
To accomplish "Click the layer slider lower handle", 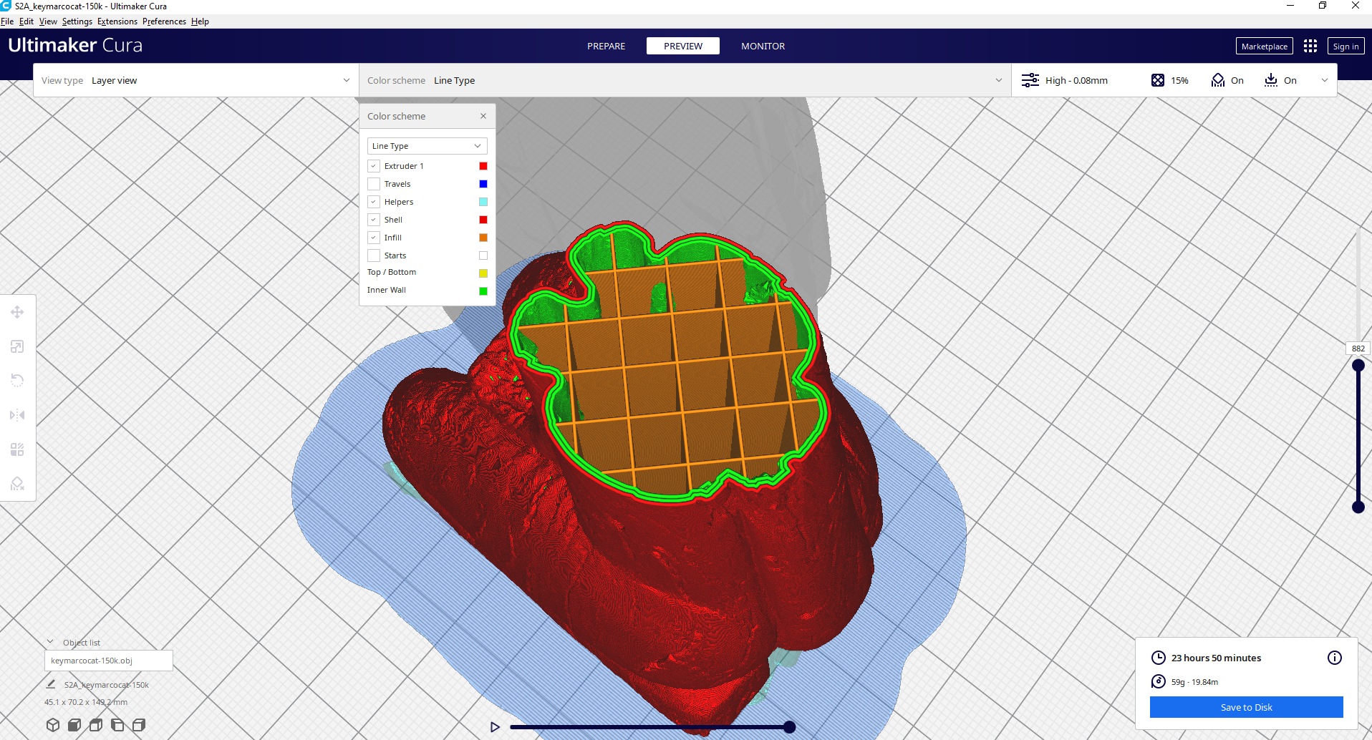I will [x=1358, y=507].
